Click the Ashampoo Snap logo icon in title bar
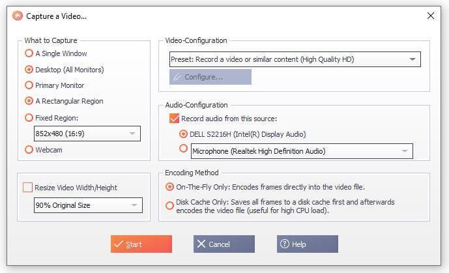The height and width of the screenshot is (273, 449). tap(18, 16)
